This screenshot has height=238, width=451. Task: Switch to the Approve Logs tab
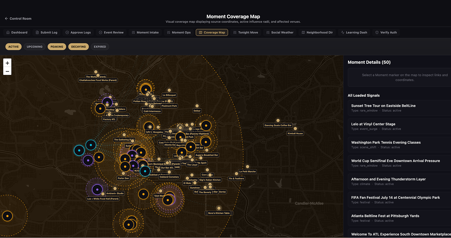coord(78,32)
